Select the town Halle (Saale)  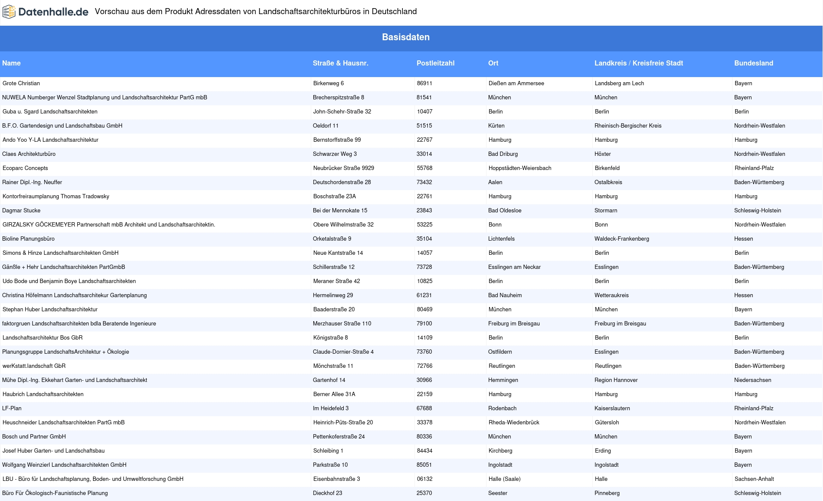pos(505,479)
